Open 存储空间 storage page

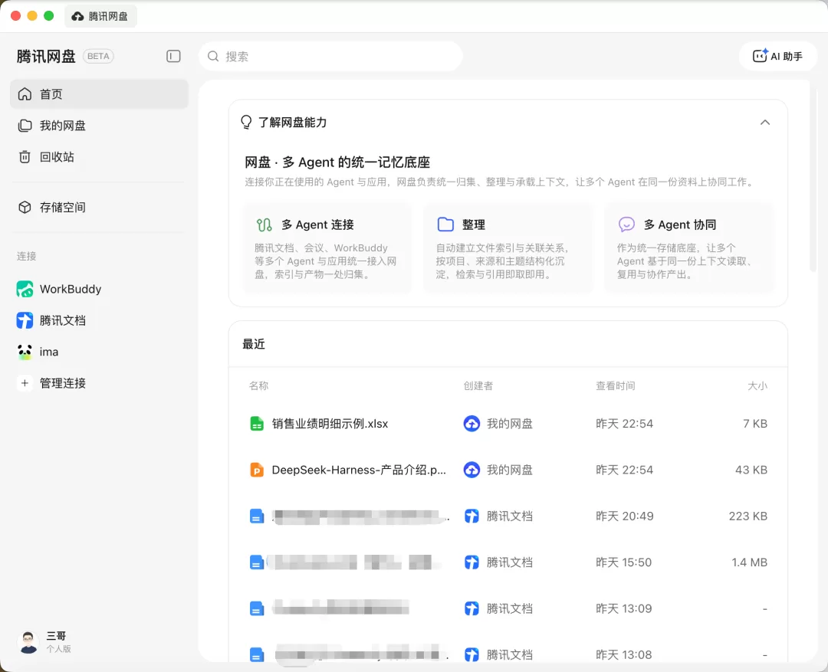pos(99,208)
